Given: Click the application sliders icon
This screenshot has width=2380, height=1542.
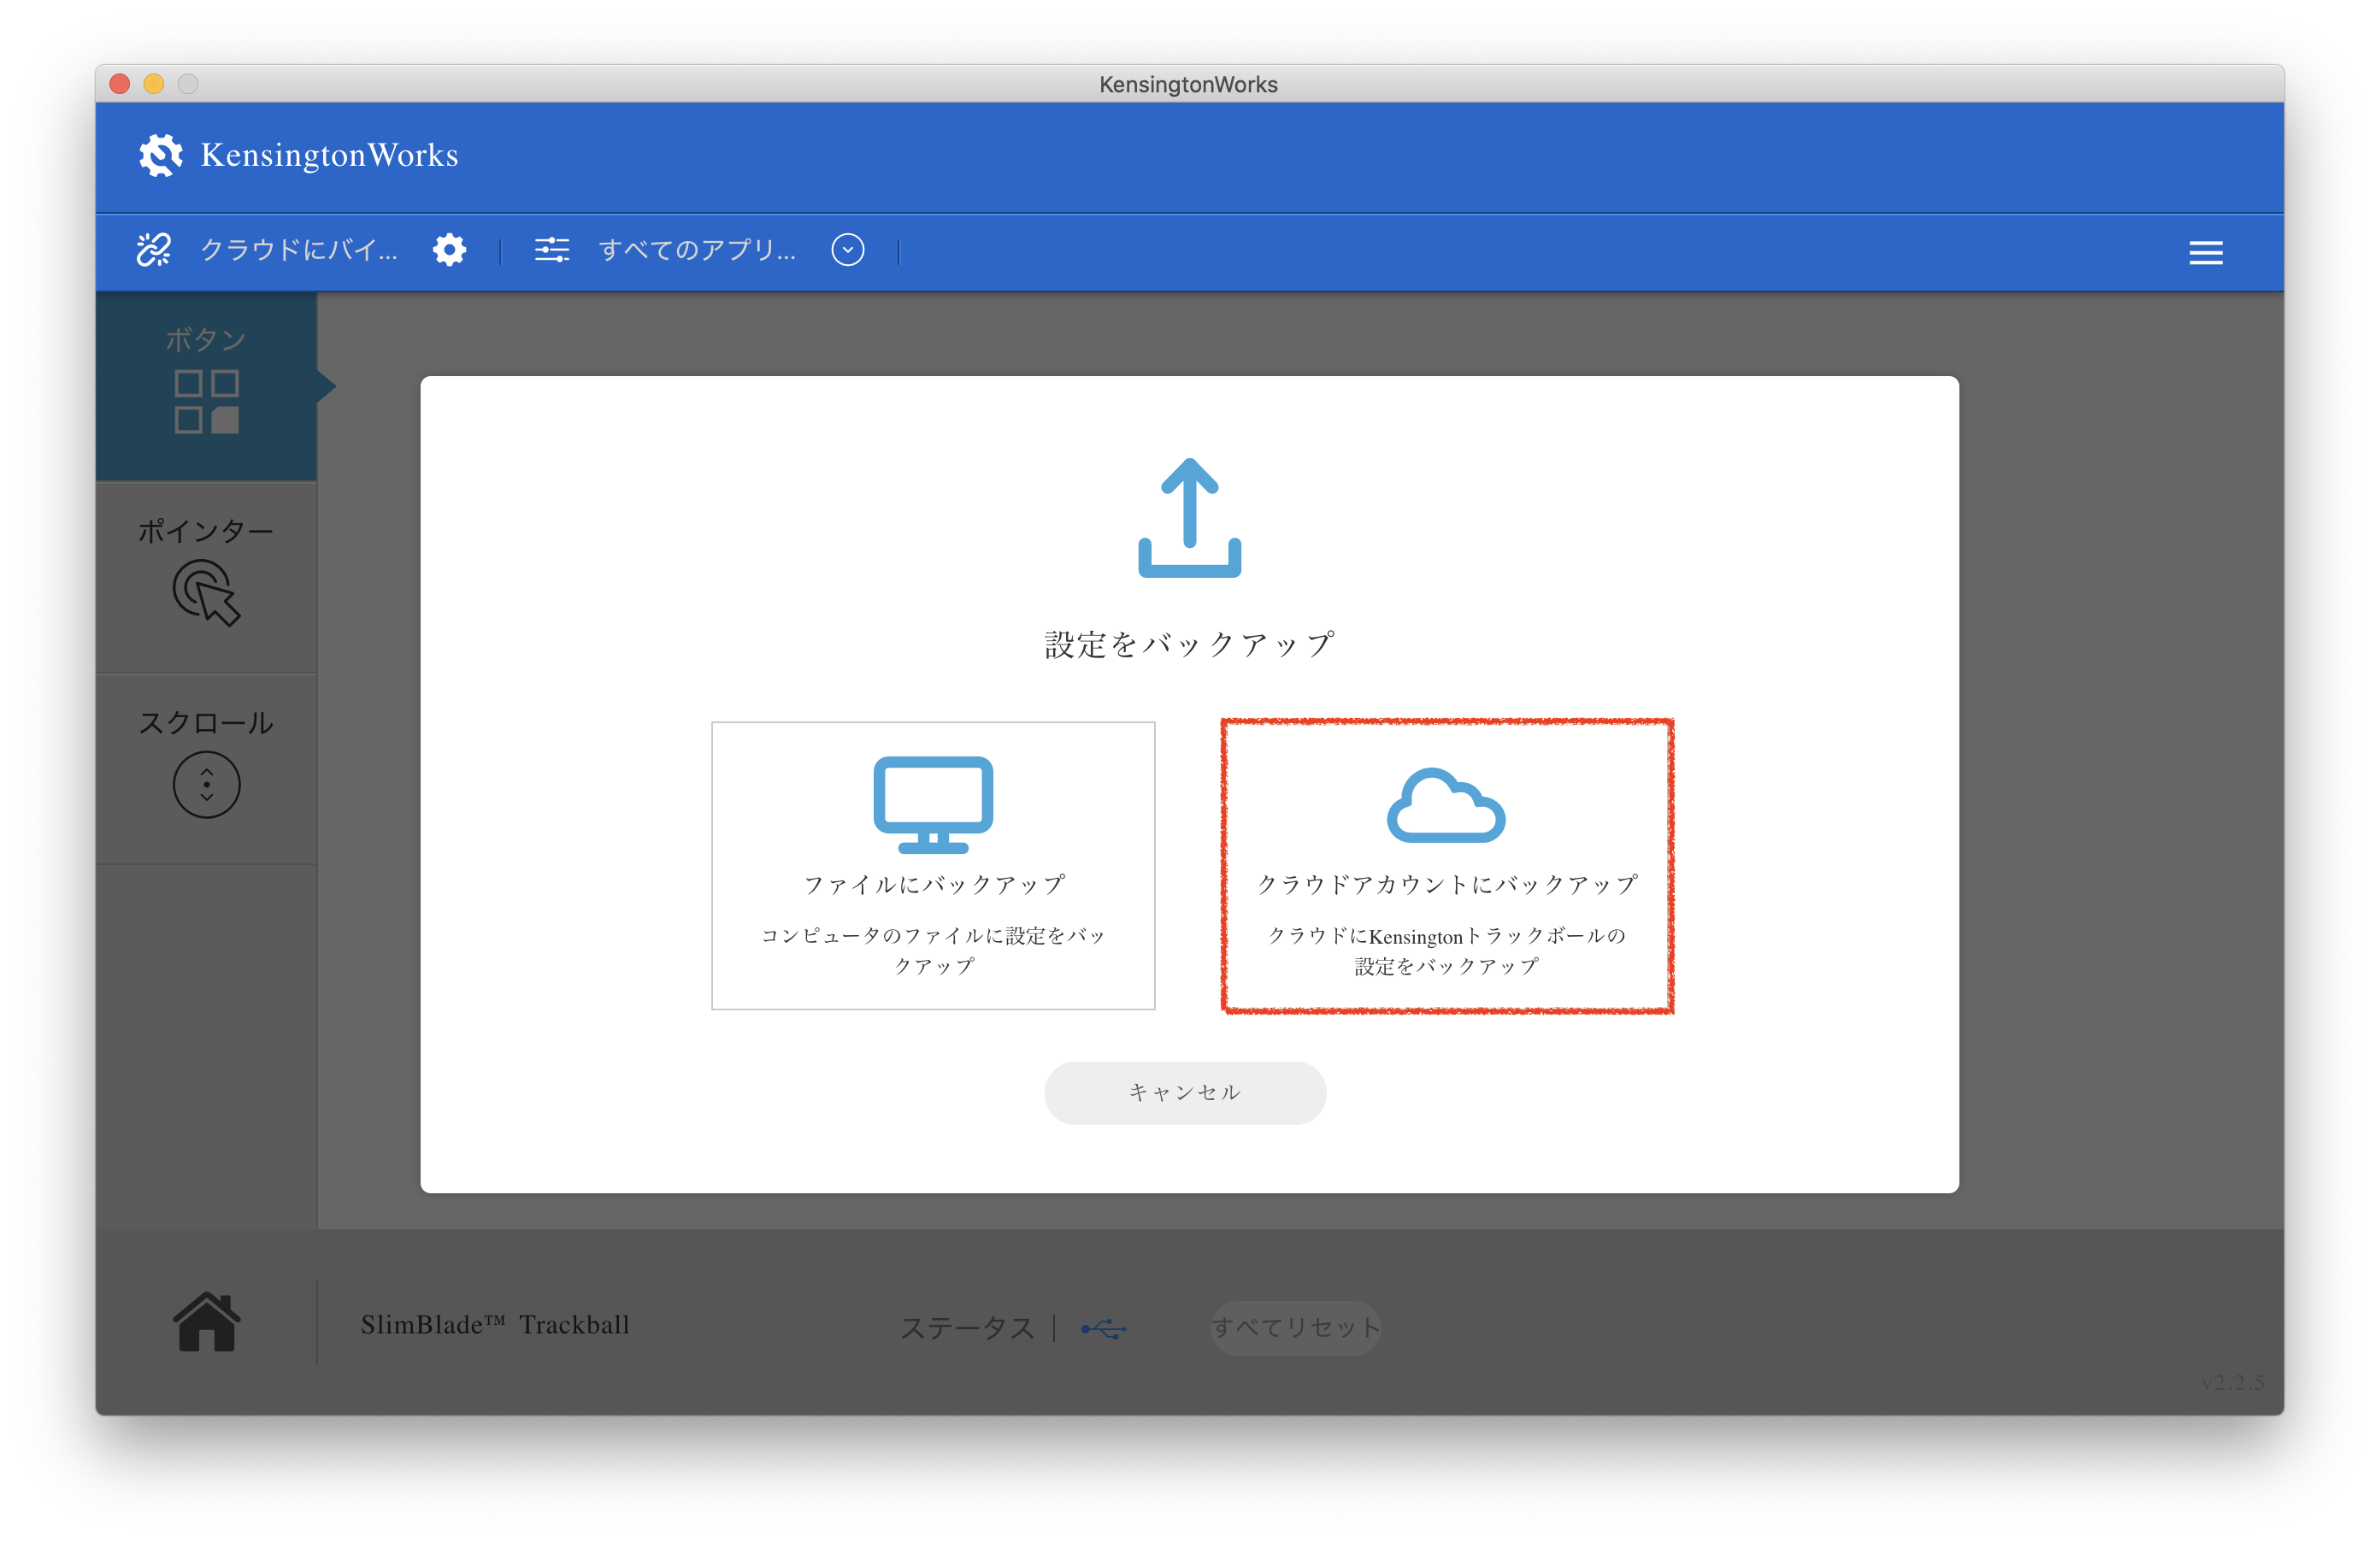Looking at the screenshot, I should tap(551, 250).
